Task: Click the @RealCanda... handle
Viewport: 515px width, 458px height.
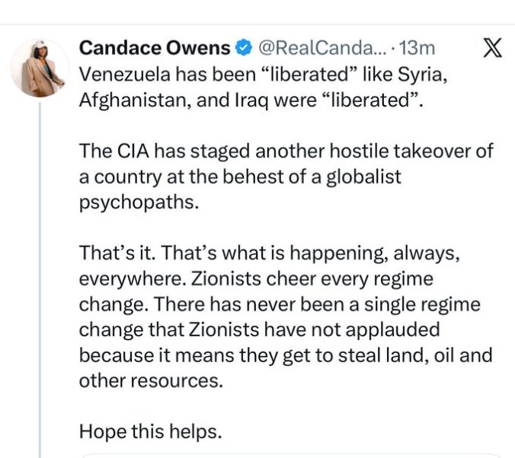Action: (321, 49)
